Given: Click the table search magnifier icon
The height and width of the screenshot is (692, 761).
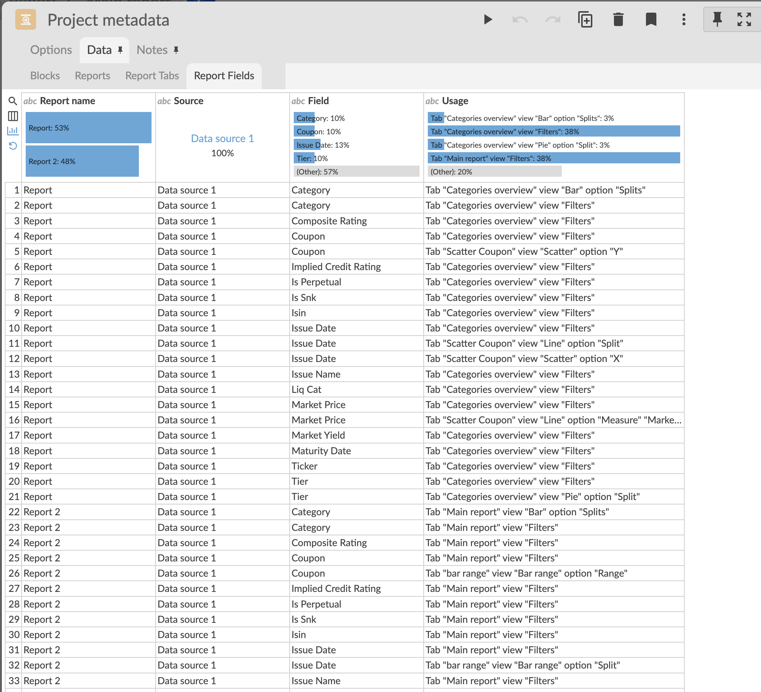Looking at the screenshot, I should 13,101.
